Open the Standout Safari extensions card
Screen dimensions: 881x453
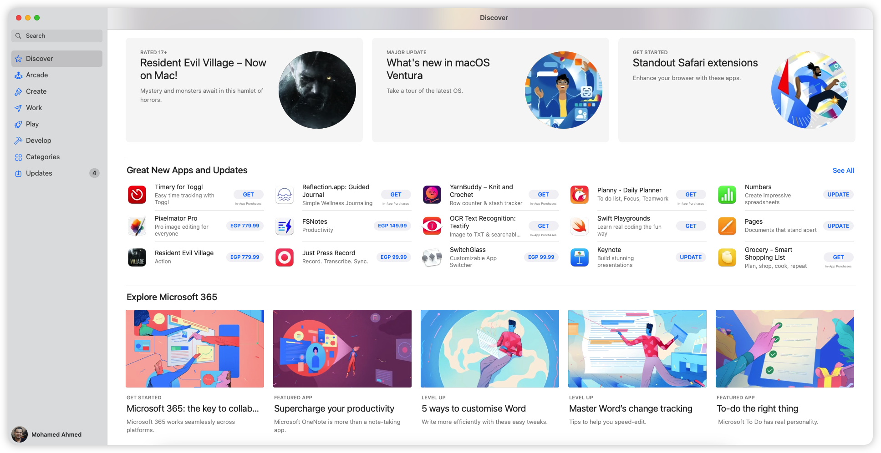tap(737, 90)
